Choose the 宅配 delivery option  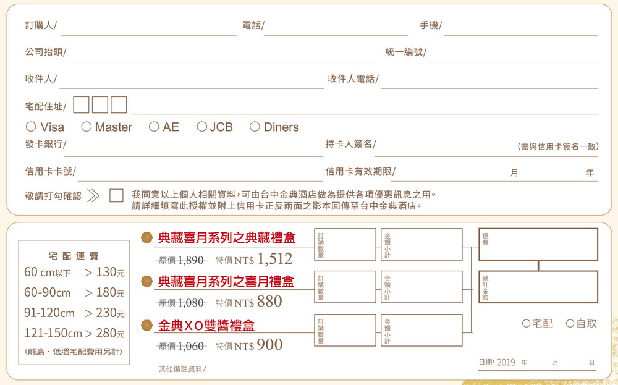pyautogui.click(x=526, y=324)
